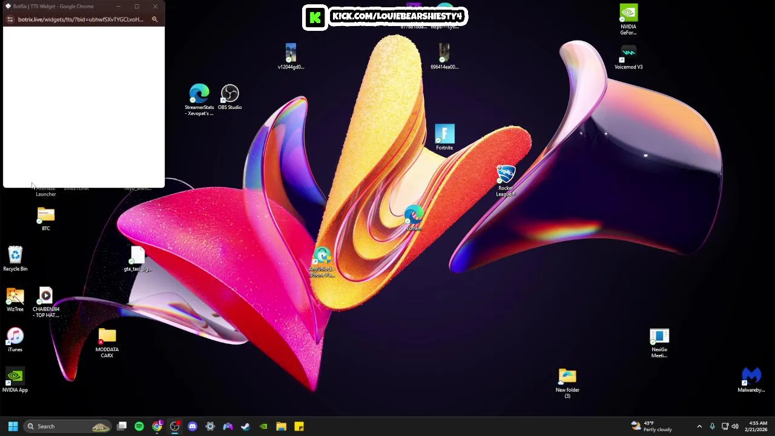Viewport: 775px width, 436px height.
Task: Open Discord from the taskbar
Action: coord(193,426)
